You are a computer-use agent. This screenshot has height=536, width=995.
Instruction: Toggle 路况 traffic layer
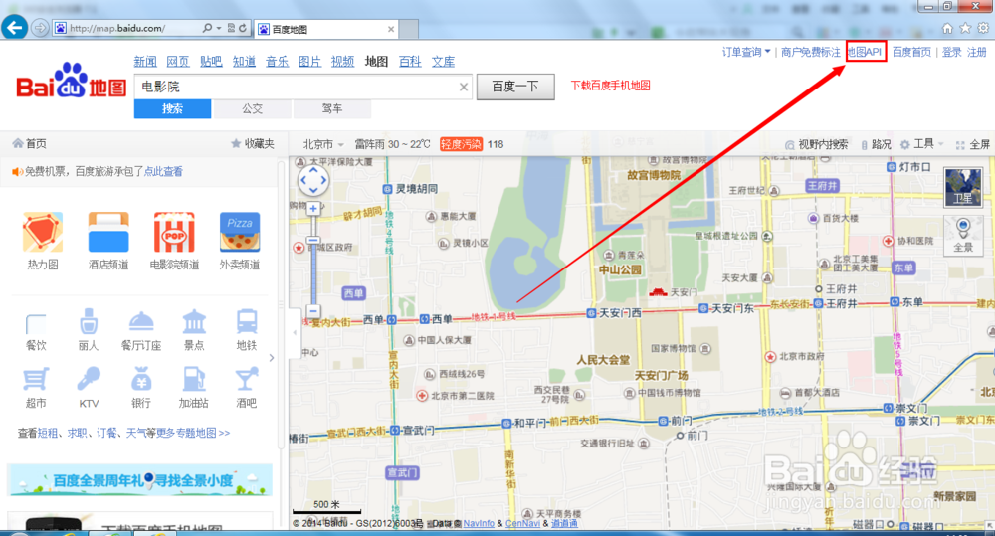[x=876, y=144]
